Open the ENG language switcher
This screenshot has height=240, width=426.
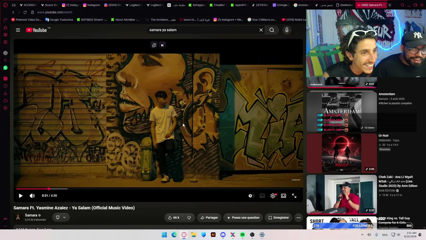pyautogui.click(x=385, y=235)
